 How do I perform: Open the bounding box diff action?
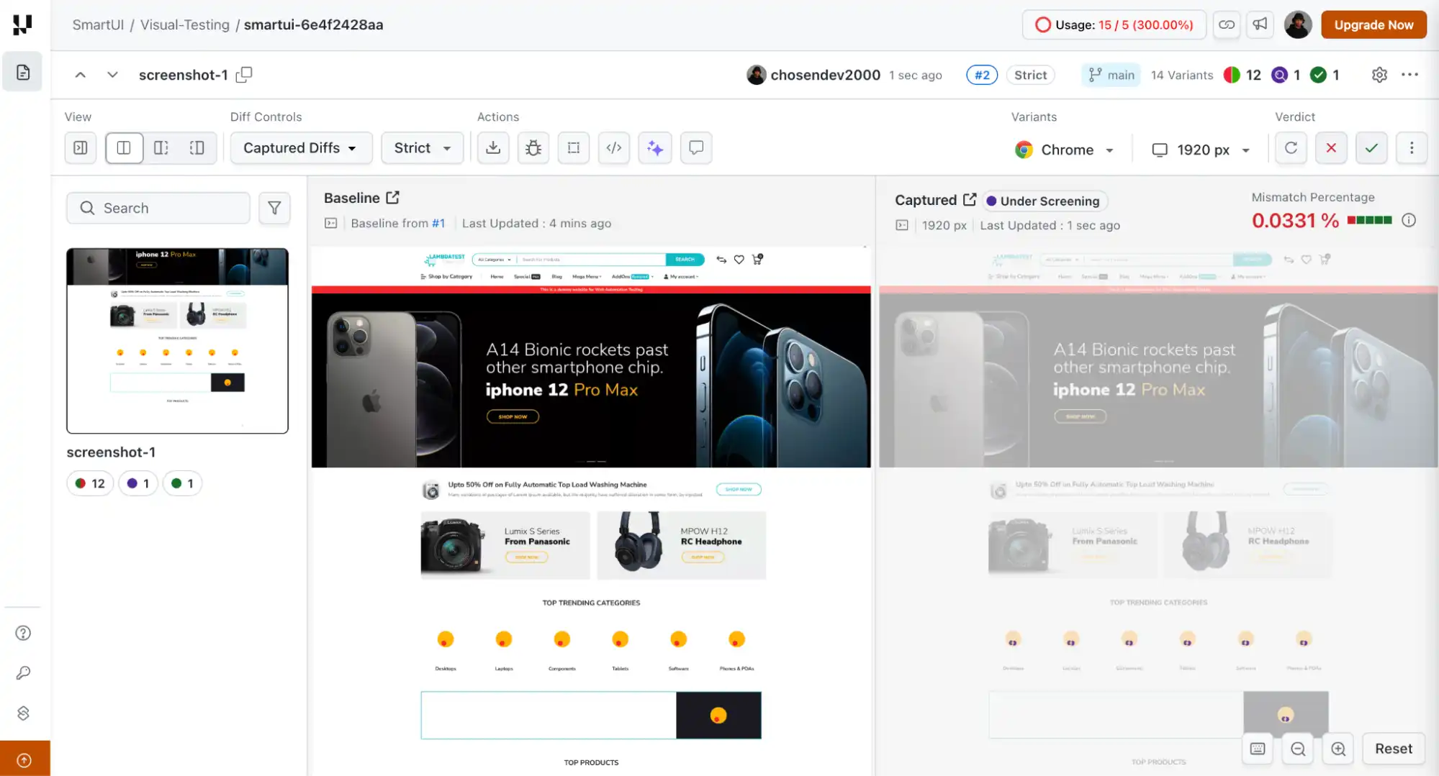tap(573, 147)
